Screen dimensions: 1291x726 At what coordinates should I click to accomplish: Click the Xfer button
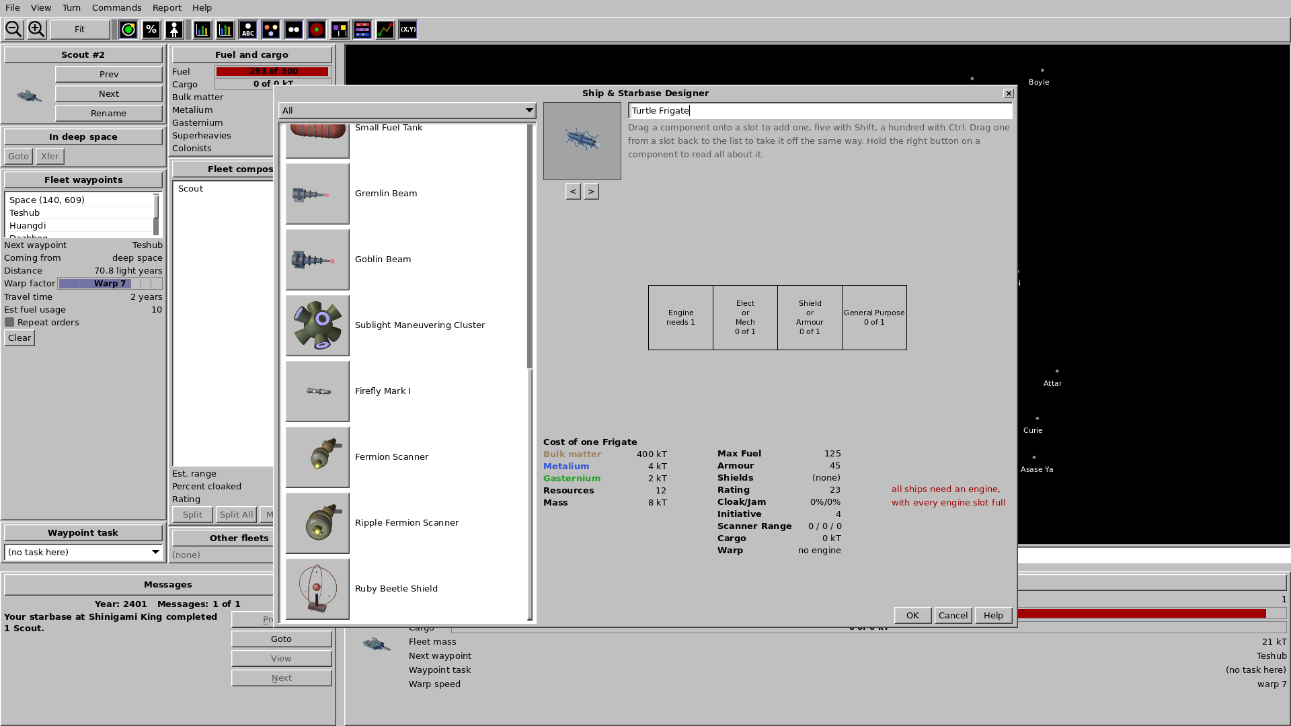pyautogui.click(x=50, y=156)
